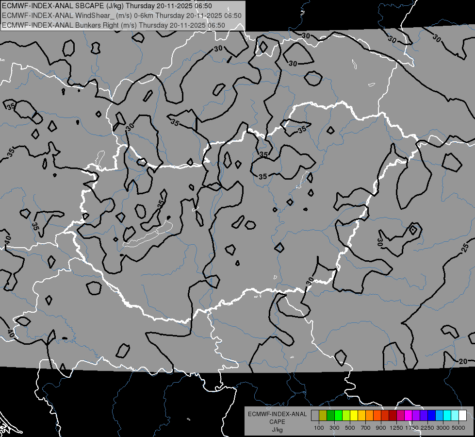Select the dark red maroon legend swatch
The height and width of the screenshot is (437, 475).
coord(393,416)
